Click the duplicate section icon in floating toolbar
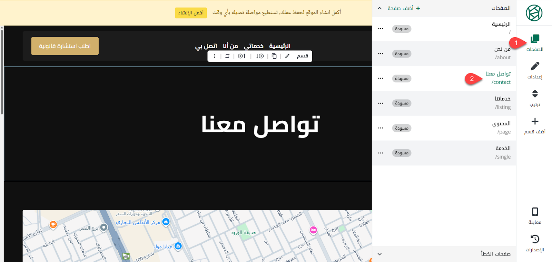 coord(274,56)
